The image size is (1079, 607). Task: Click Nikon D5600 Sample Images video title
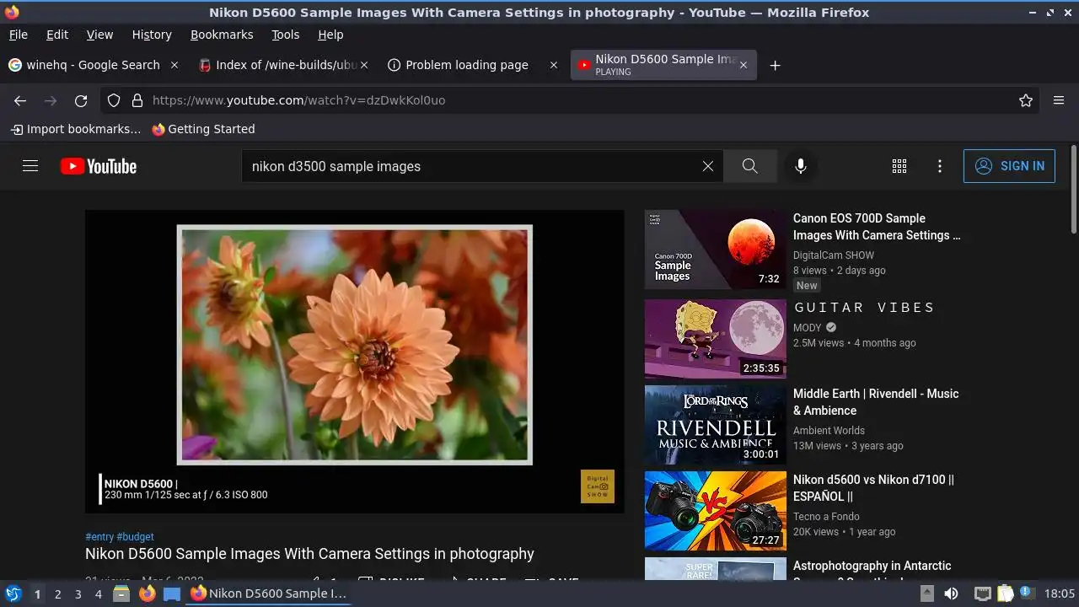[309, 554]
